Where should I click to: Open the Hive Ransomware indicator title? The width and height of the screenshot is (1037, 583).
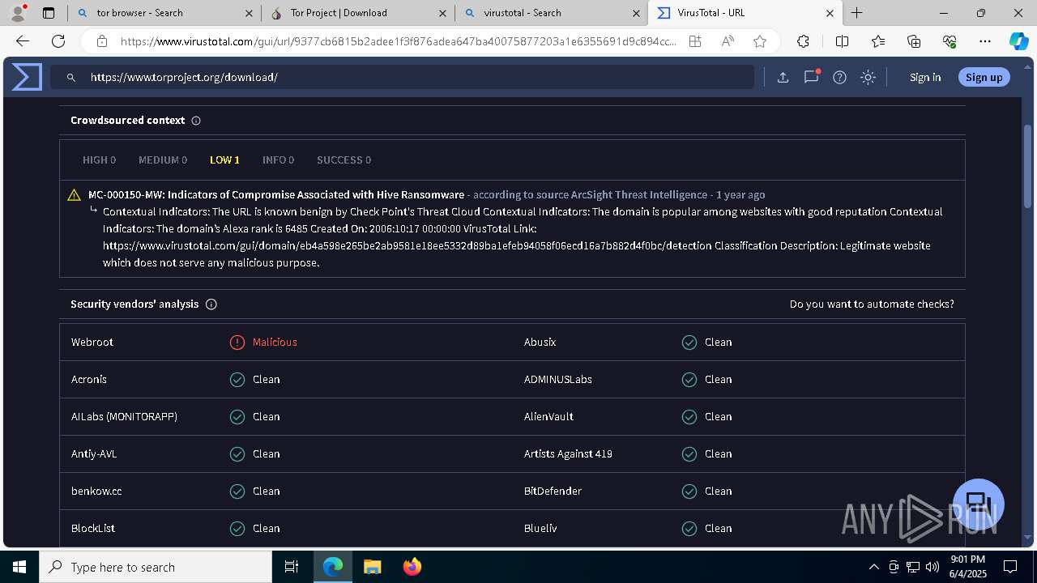click(x=276, y=195)
